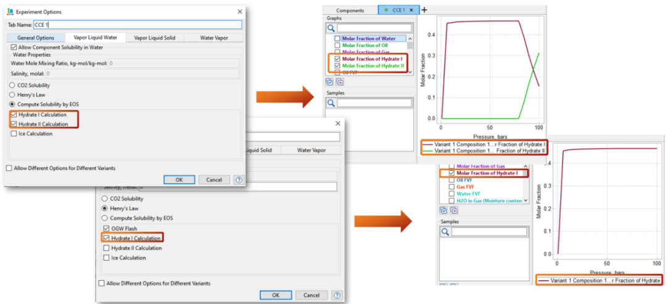Click Salinity field in the OGW Flash dialog

238,187
